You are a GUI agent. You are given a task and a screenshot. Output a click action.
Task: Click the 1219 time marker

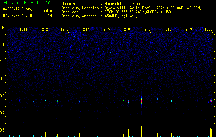pos(188,29)
